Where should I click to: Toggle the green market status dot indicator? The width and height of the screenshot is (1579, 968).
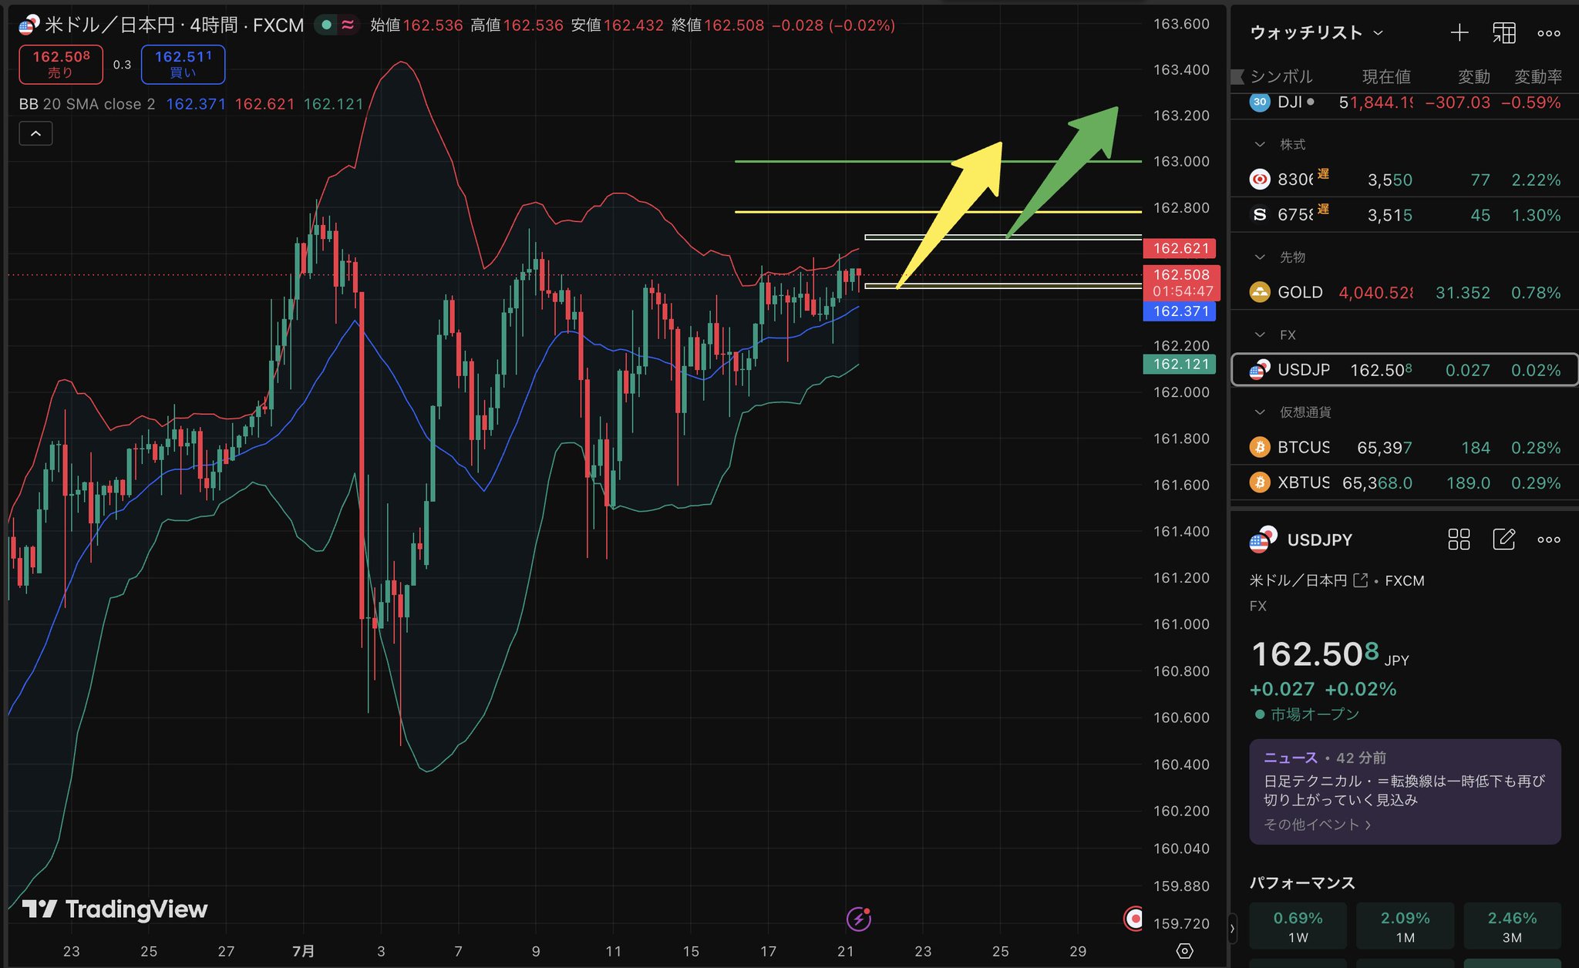click(x=327, y=25)
